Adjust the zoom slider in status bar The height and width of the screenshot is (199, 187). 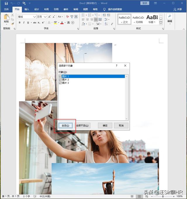[x=163, y=196]
